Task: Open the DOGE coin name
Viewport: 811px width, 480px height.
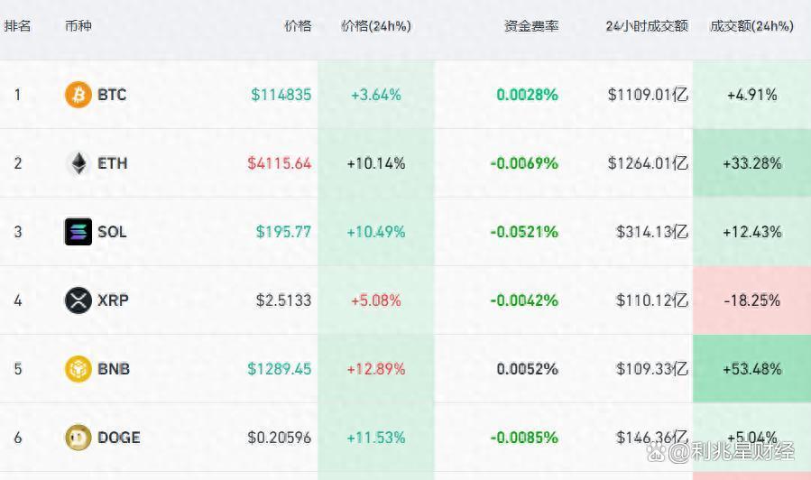Action: tap(118, 438)
